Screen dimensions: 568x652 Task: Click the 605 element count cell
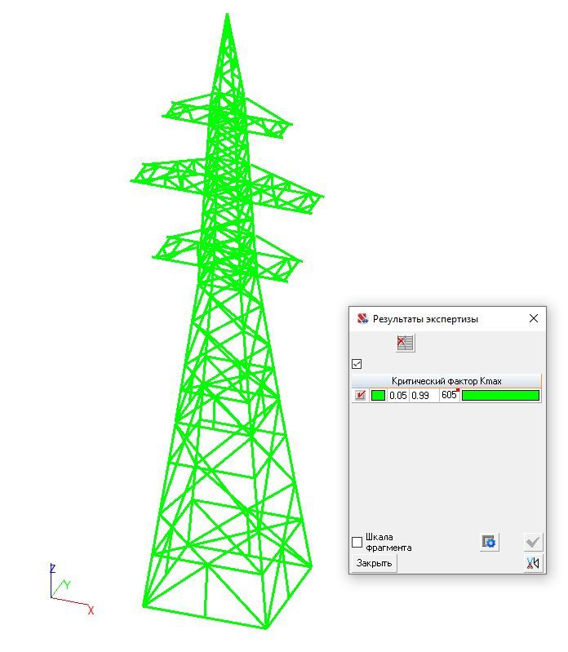(449, 395)
